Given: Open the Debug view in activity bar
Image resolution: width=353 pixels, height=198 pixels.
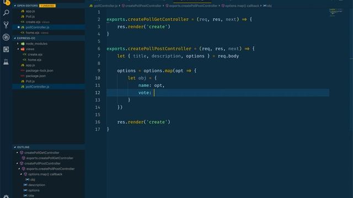Looking at the screenshot, I should [x=6, y=37].
